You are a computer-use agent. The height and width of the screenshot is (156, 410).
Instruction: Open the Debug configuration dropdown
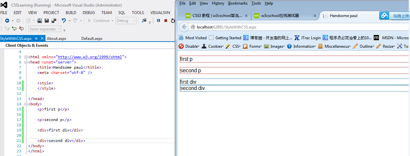(x=126, y=21)
